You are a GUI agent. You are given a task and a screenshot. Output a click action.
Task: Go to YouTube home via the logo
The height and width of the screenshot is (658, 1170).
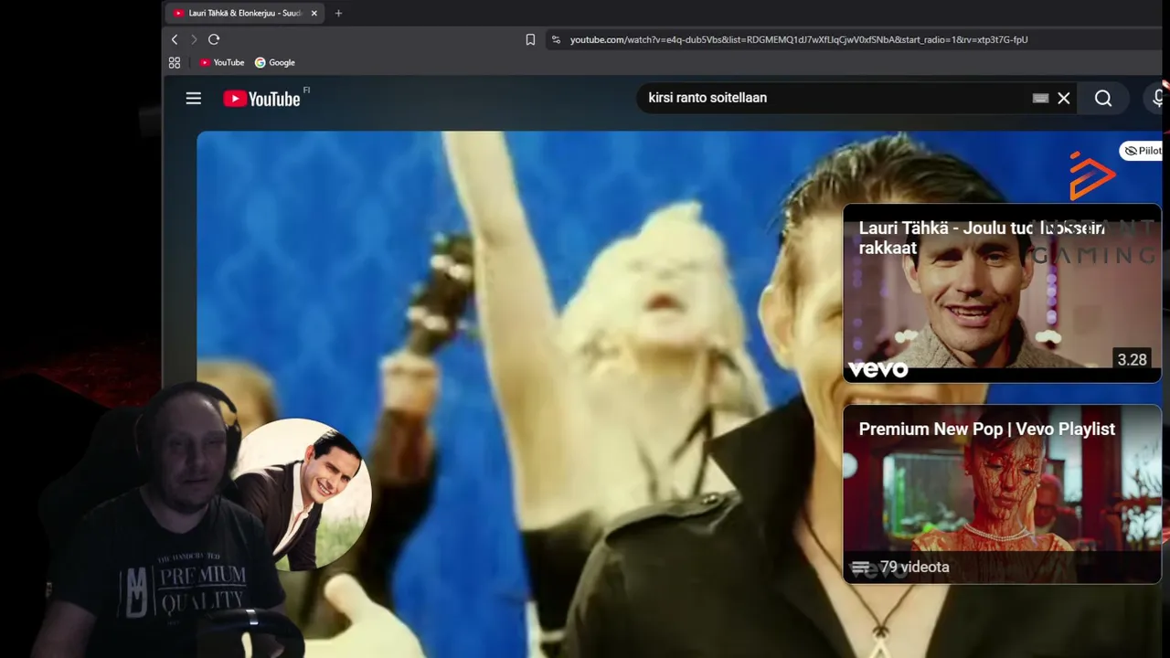[x=261, y=99]
